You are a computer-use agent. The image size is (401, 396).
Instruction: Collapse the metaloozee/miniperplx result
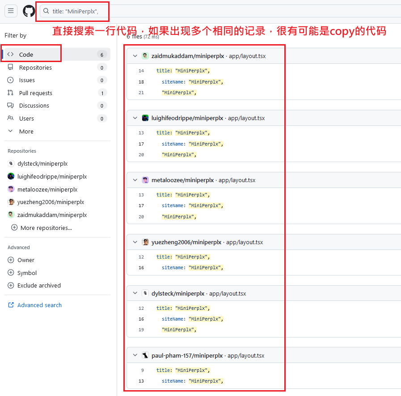(135, 180)
